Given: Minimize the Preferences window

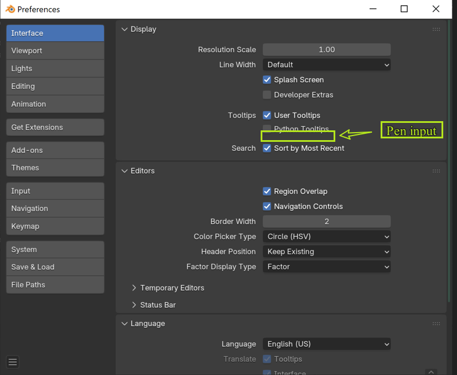Looking at the screenshot, I should [x=373, y=9].
